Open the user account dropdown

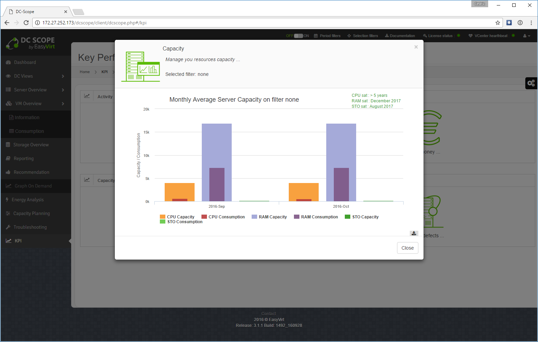click(x=526, y=36)
